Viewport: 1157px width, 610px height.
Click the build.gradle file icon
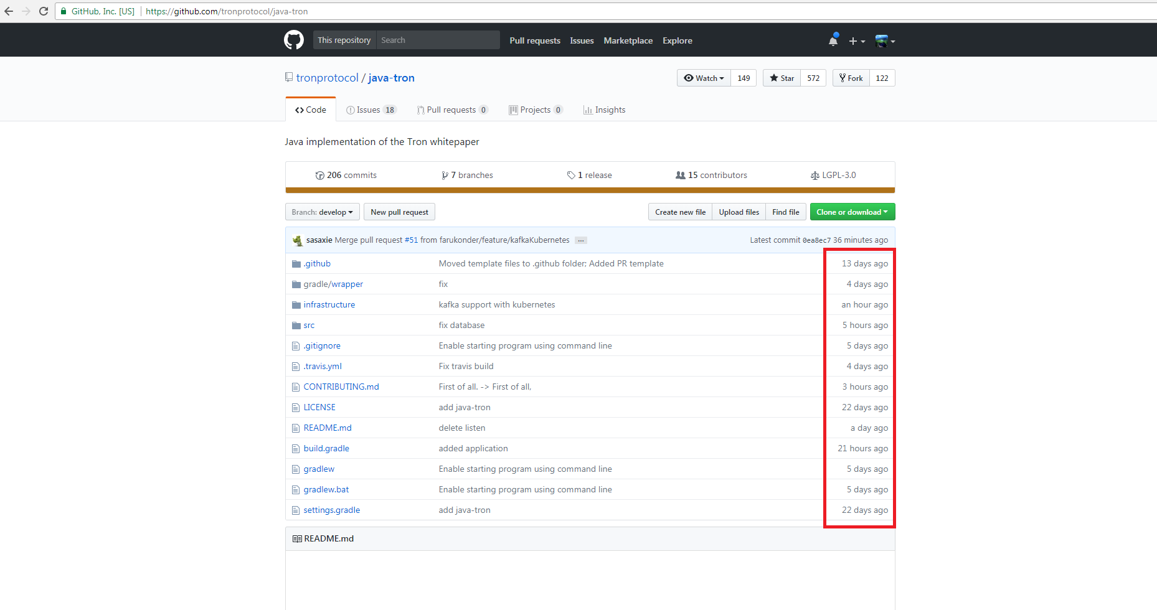tap(296, 449)
